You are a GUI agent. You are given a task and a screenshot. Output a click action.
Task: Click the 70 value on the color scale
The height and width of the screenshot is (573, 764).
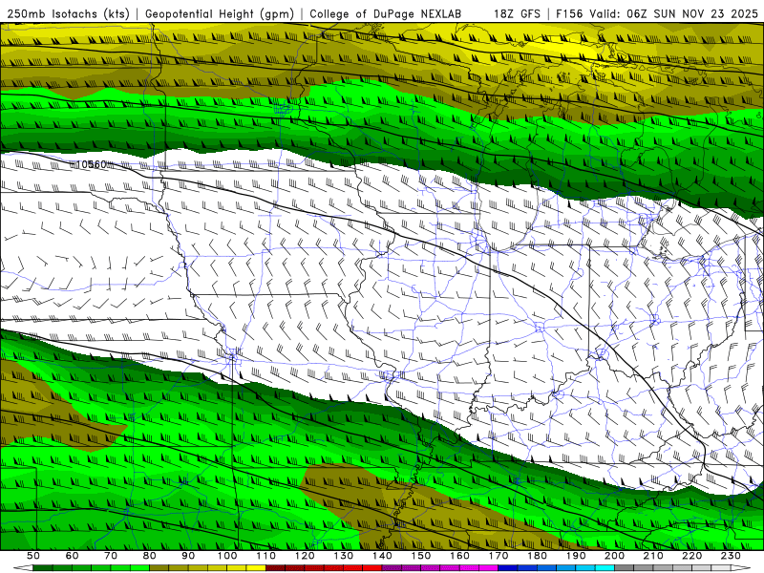click(111, 556)
